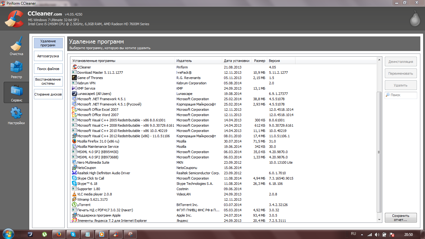Image resolution: width=425 pixels, height=239 pixels.
Task: Click the Nero Multimedia Suite row icon
Action: 74,162
